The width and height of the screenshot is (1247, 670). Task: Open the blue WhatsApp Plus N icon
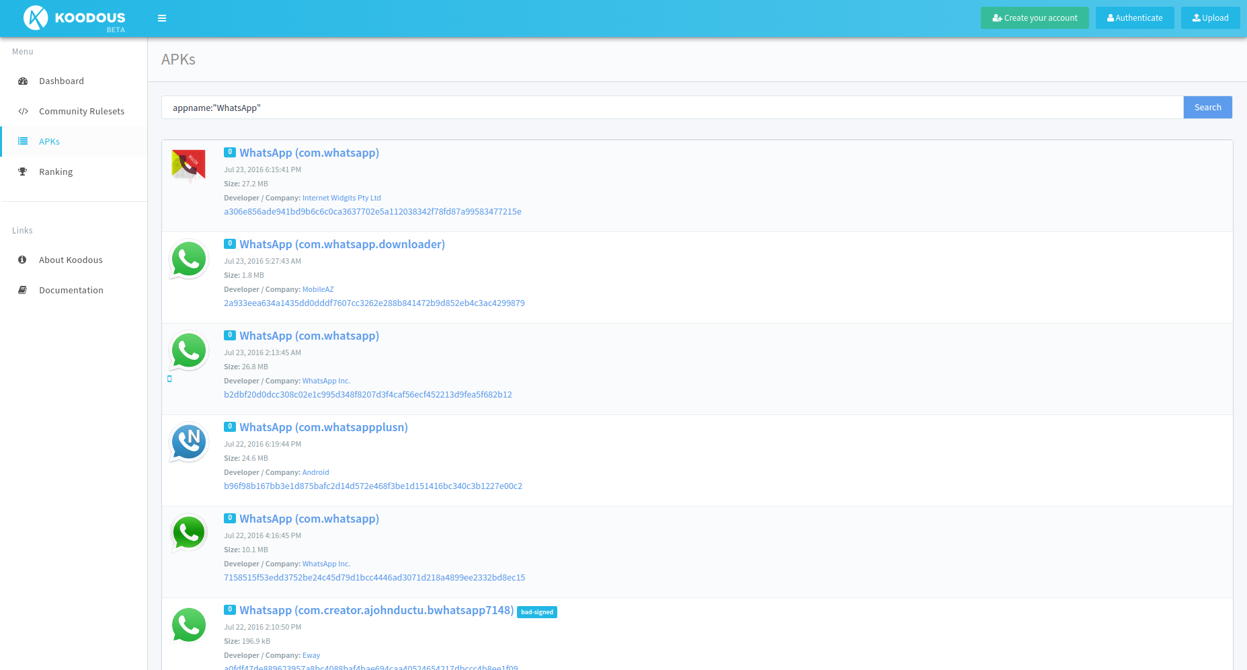[x=189, y=442]
